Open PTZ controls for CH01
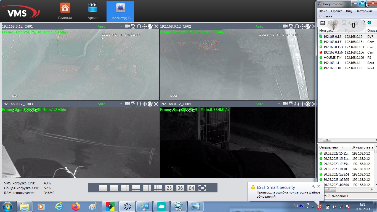The height and width of the screenshot is (212, 377). (145, 26)
